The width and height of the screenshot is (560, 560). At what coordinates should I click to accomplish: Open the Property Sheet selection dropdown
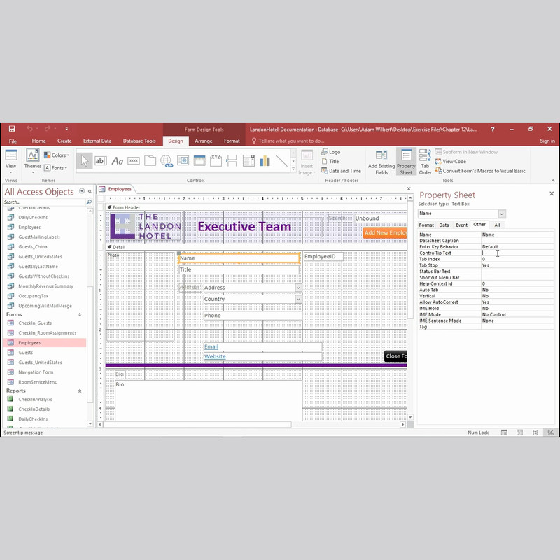tap(502, 213)
